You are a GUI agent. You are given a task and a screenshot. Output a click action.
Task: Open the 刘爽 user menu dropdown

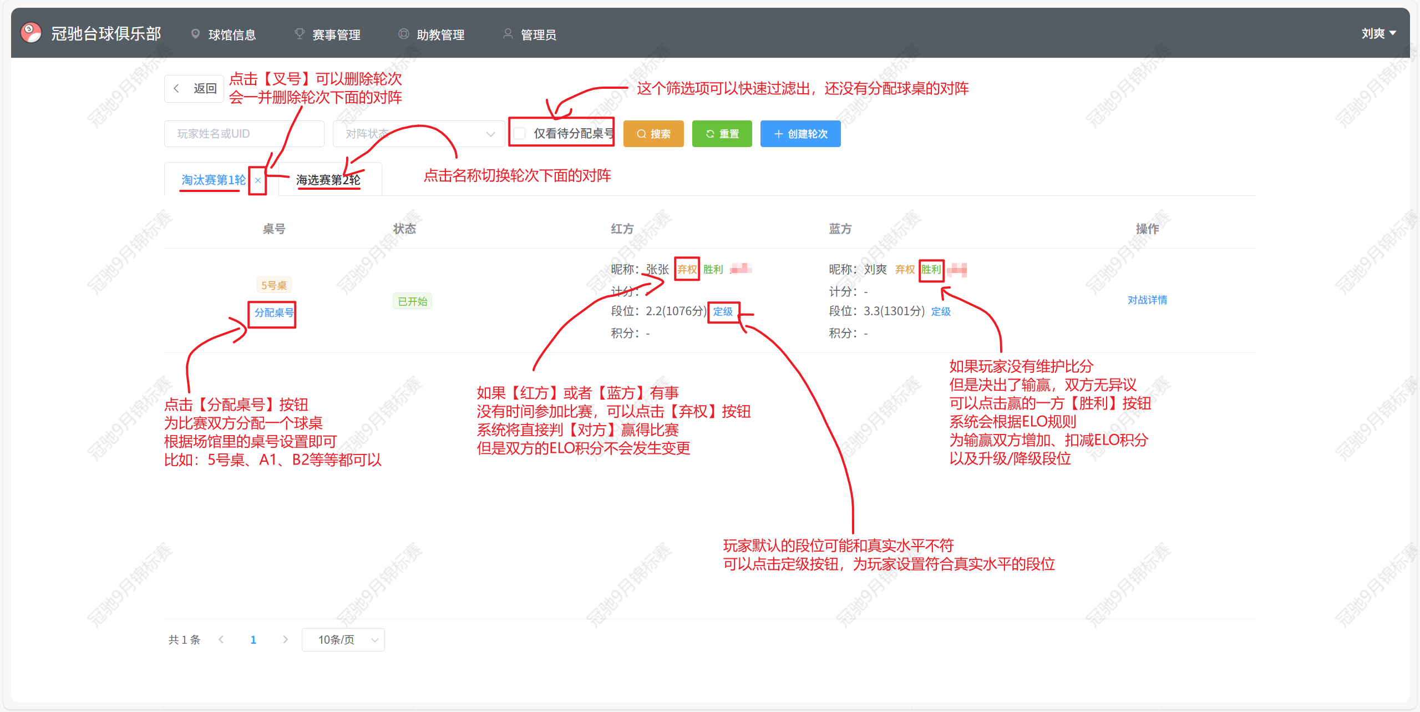[1378, 34]
